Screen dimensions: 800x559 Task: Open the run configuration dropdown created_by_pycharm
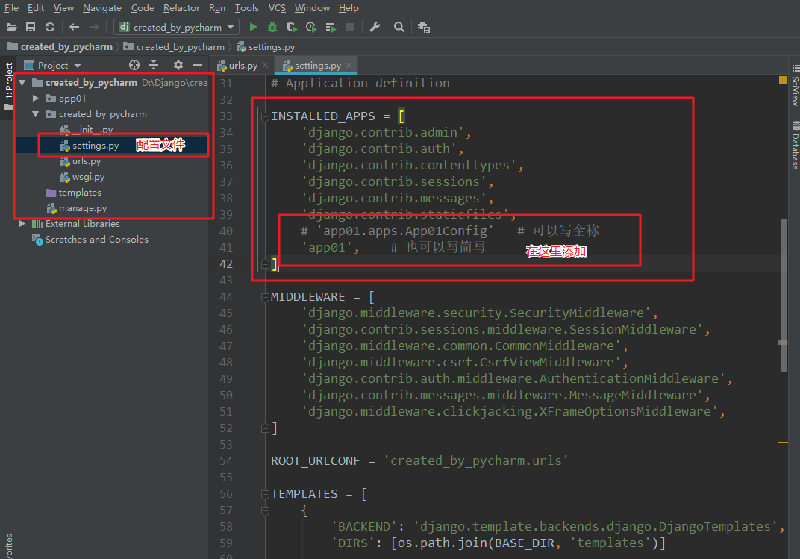(175, 27)
